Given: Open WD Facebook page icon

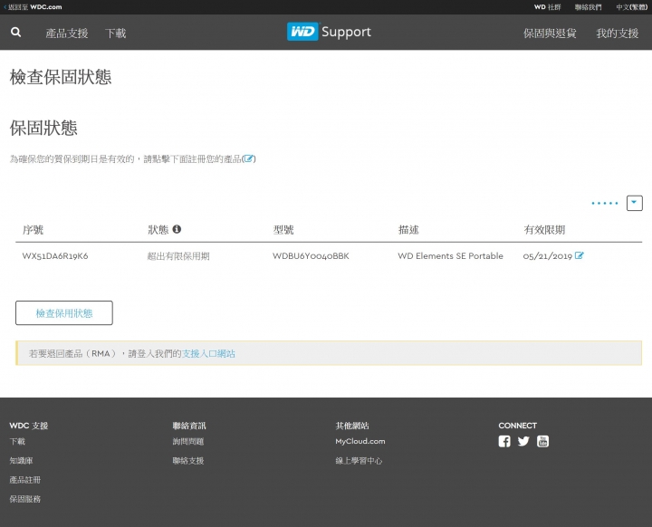Looking at the screenshot, I should pos(504,441).
